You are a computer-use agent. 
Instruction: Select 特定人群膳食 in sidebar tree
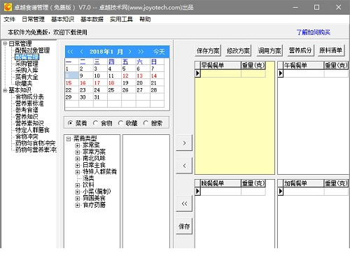click(32, 130)
